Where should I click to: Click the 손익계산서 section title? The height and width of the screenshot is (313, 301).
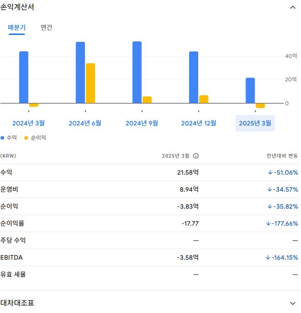[17, 7]
